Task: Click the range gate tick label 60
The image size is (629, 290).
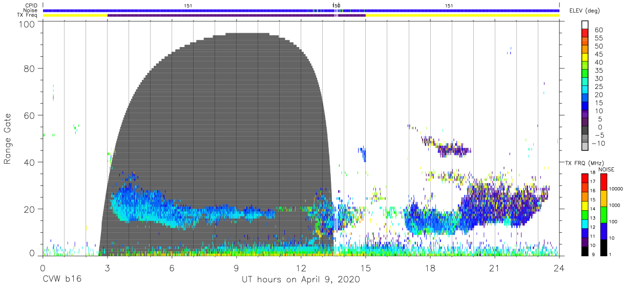Action: (x=29, y=115)
